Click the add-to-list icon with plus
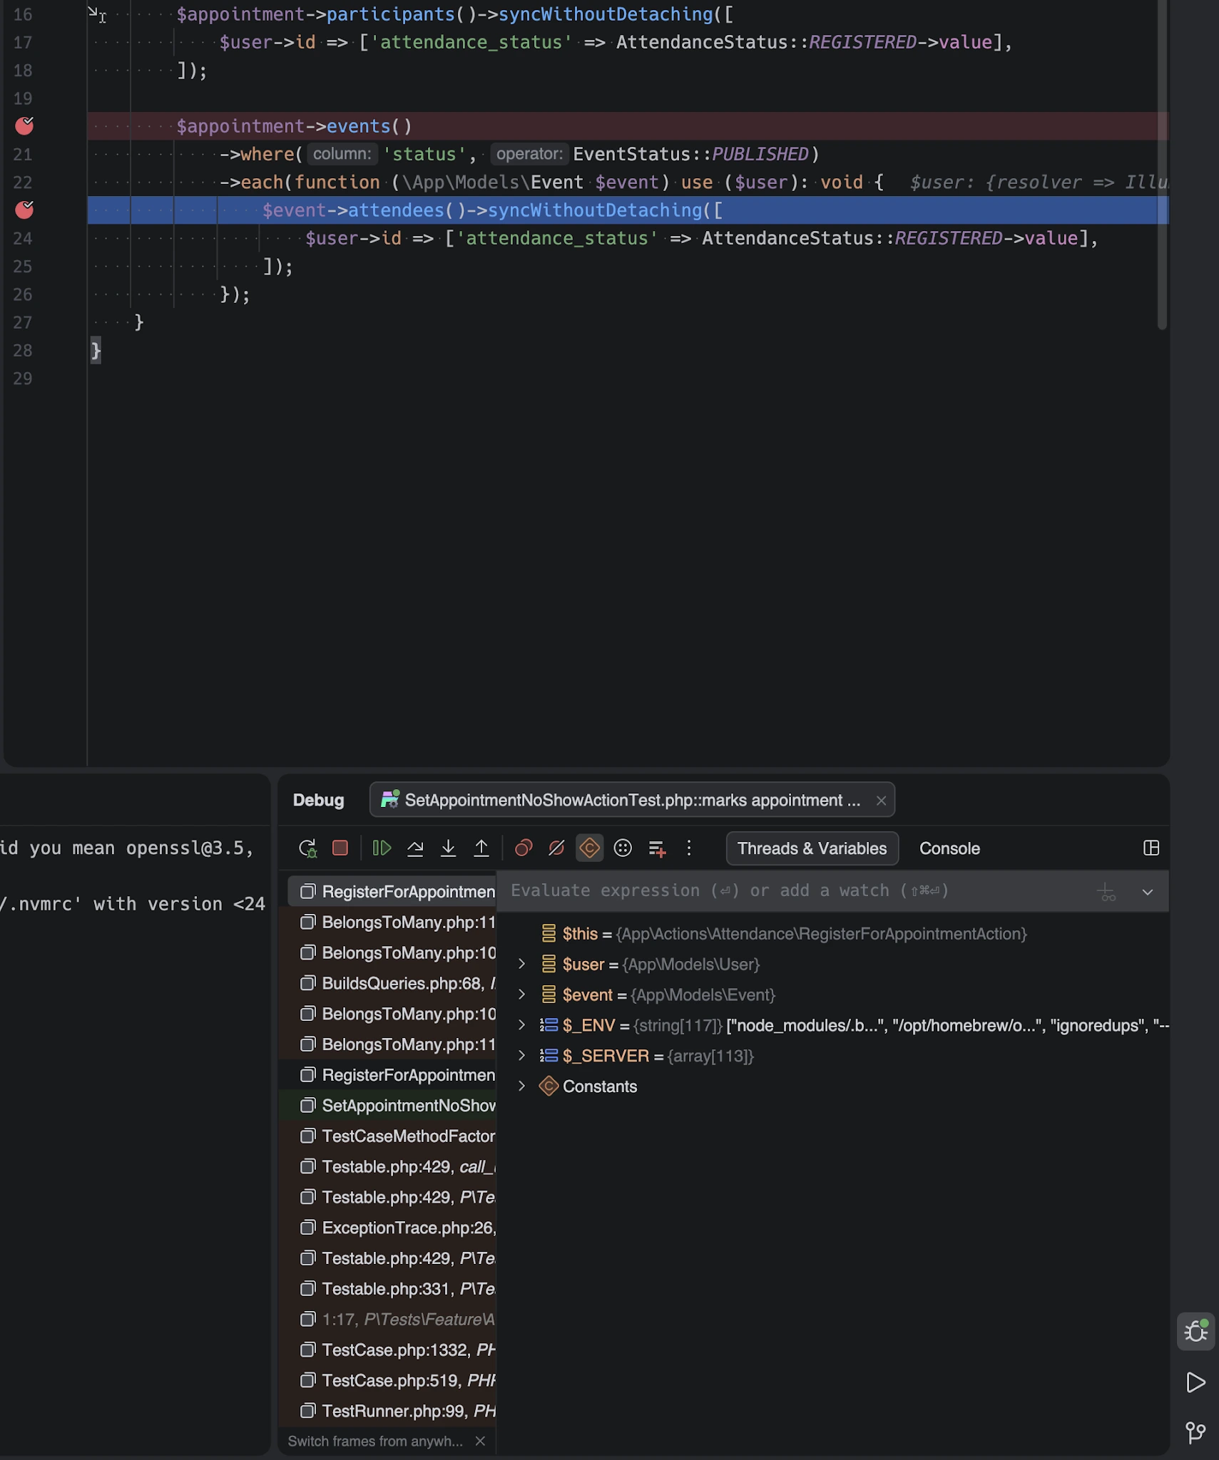Screen dimensions: 1219x1460 pyautogui.click(x=657, y=848)
